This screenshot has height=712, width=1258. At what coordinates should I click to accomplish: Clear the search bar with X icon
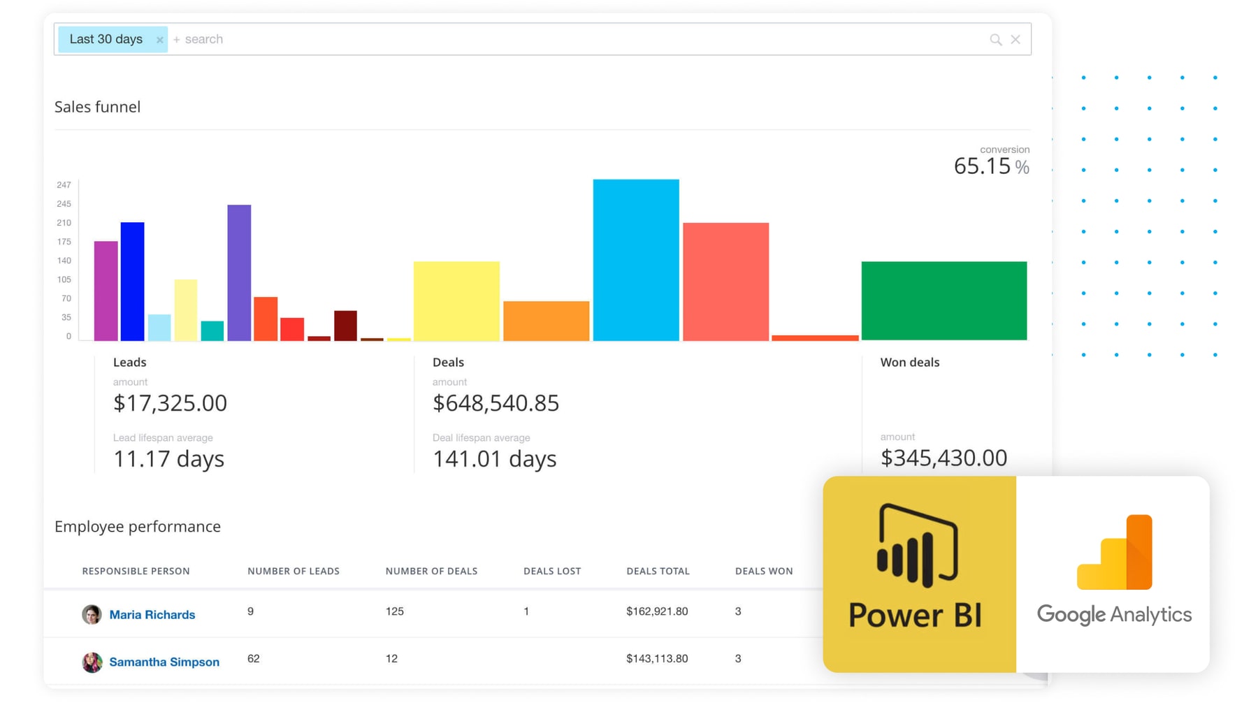1015,40
